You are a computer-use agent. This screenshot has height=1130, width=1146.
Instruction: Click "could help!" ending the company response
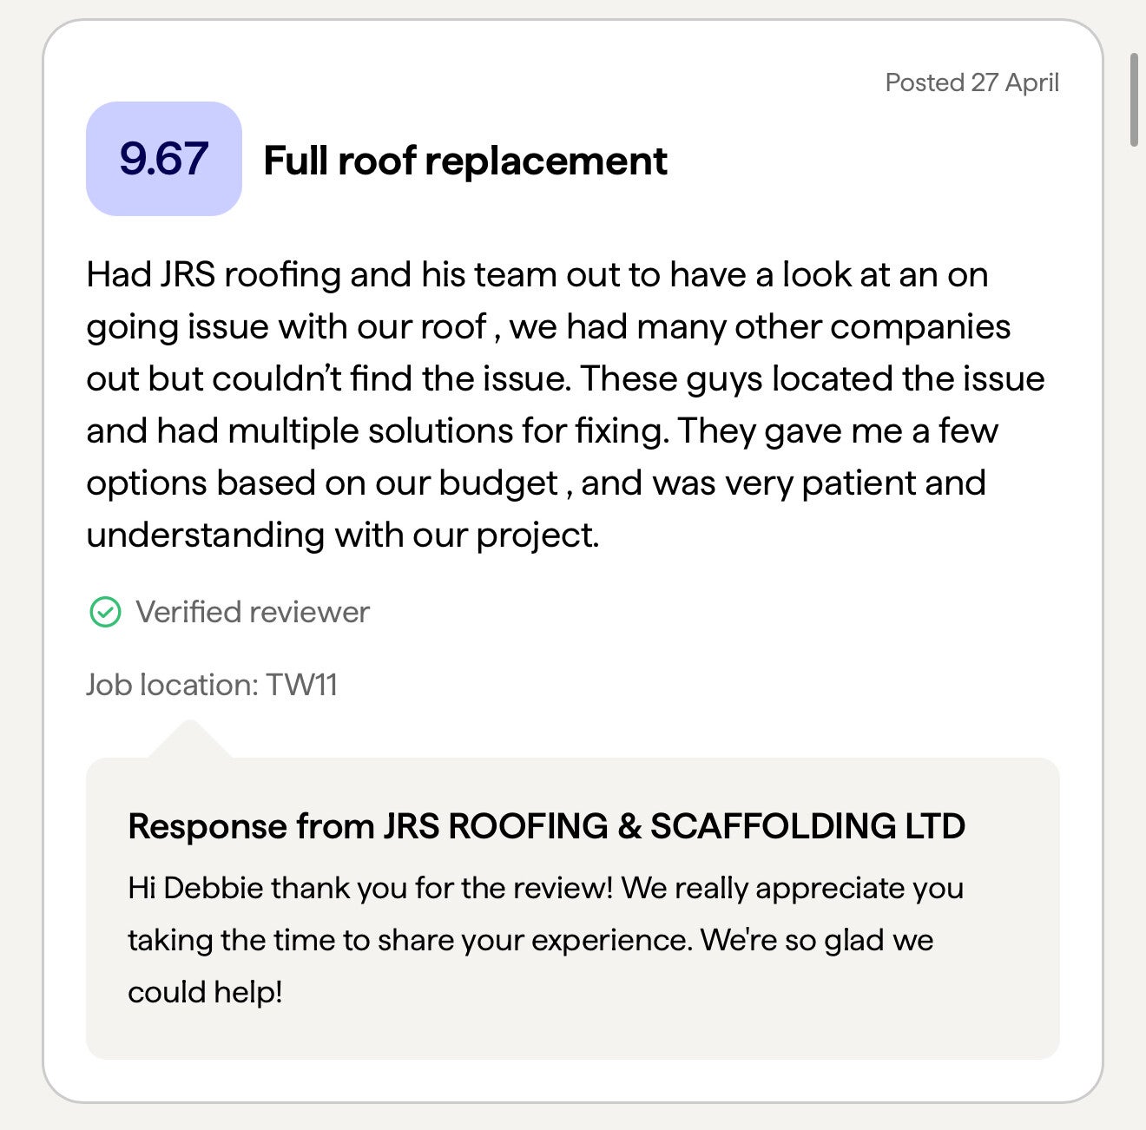click(x=205, y=992)
